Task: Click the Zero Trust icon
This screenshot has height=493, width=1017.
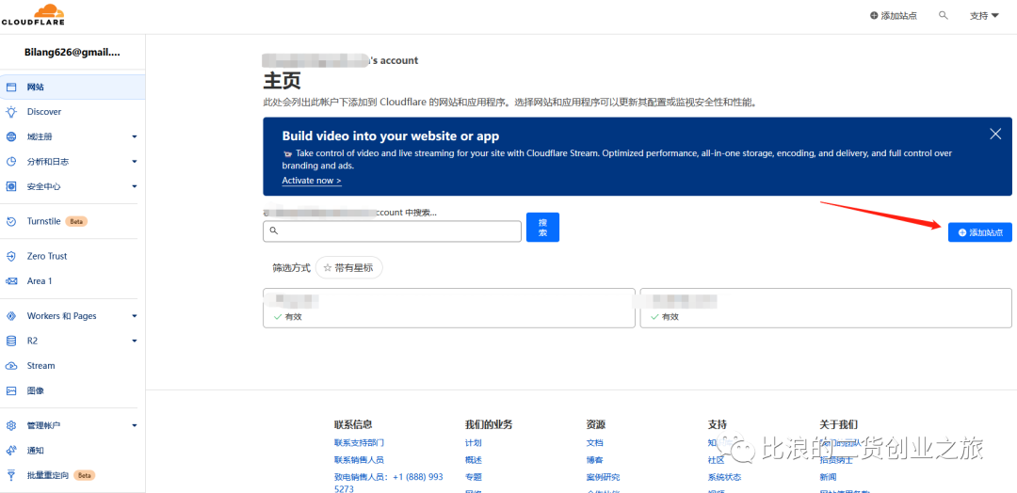Action: (11, 257)
